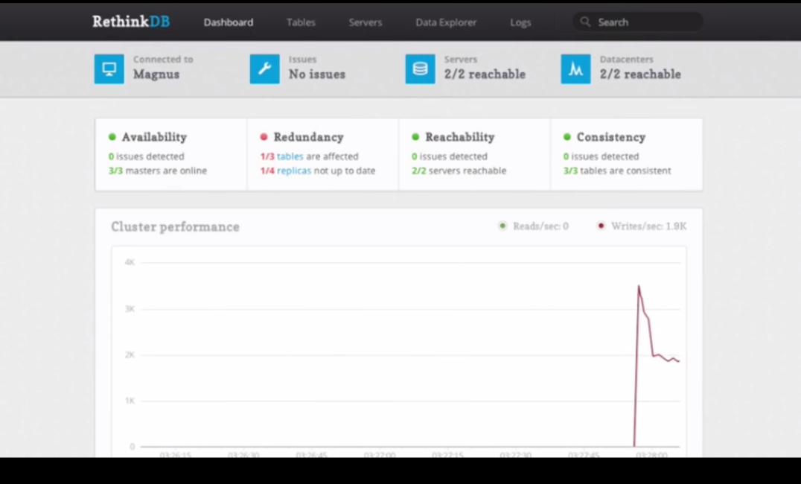Viewport: 801px width, 484px height.
Task: Click the 'Reads/sec: 0' legend label
Action: click(x=540, y=226)
